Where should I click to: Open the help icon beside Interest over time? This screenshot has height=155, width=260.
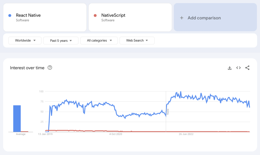[x=50, y=67]
